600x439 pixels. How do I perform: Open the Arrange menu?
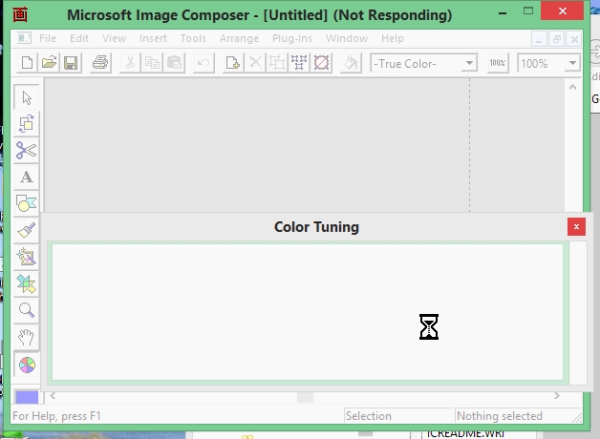(239, 38)
